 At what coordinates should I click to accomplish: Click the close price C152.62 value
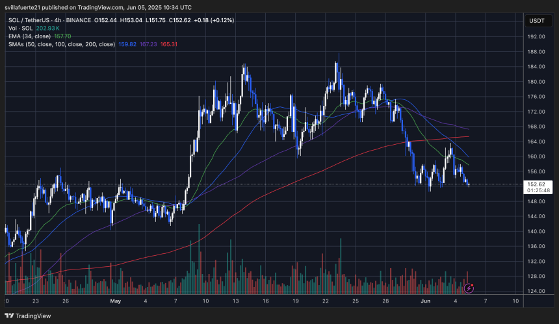click(x=179, y=20)
